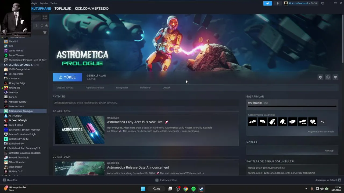The width and height of the screenshot is (344, 193).
Task: Read 'Astrometica Early Access is Now Live!' headline
Action: (x=138, y=122)
